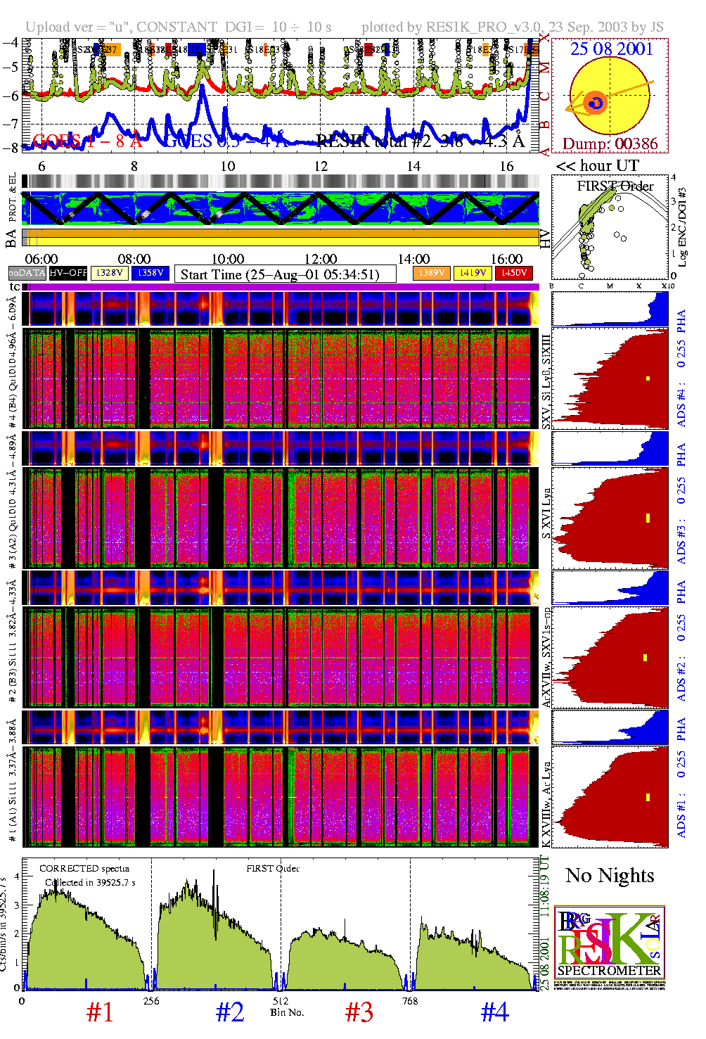Image resolution: width=706 pixels, height=1039 pixels.
Task: Click the Bin No. axis label
Action: tap(287, 1012)
